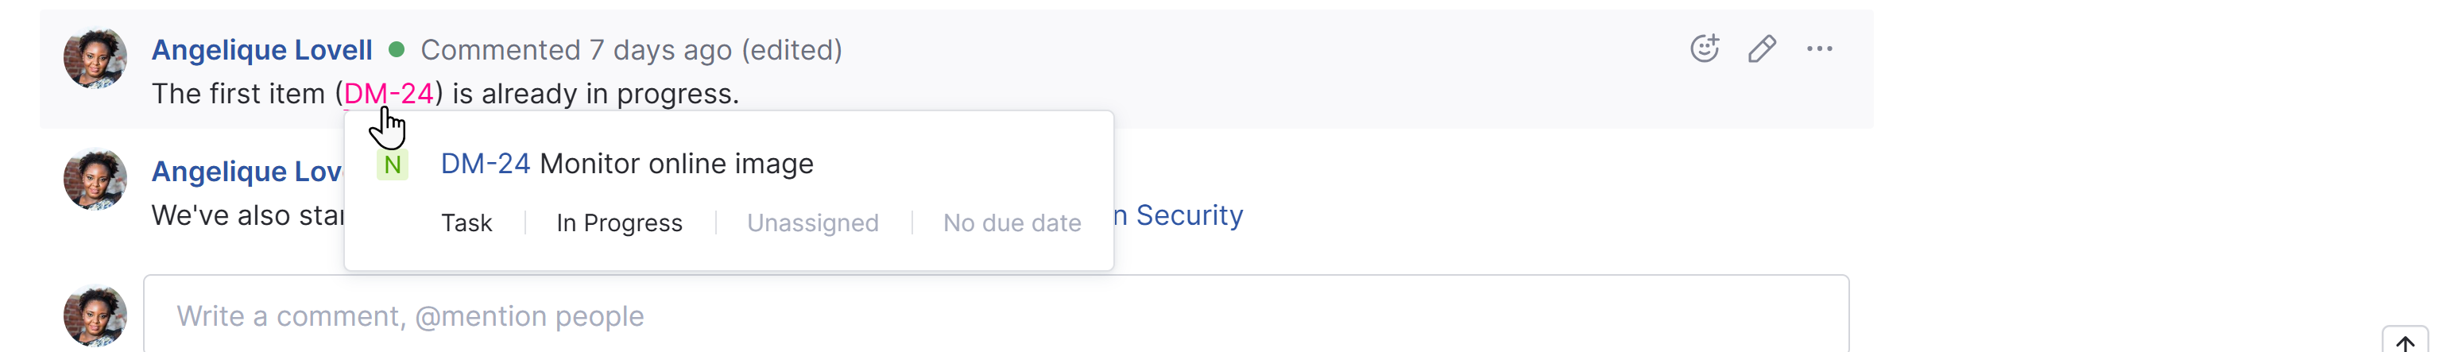Click the green online status dot

coord(397,49)
